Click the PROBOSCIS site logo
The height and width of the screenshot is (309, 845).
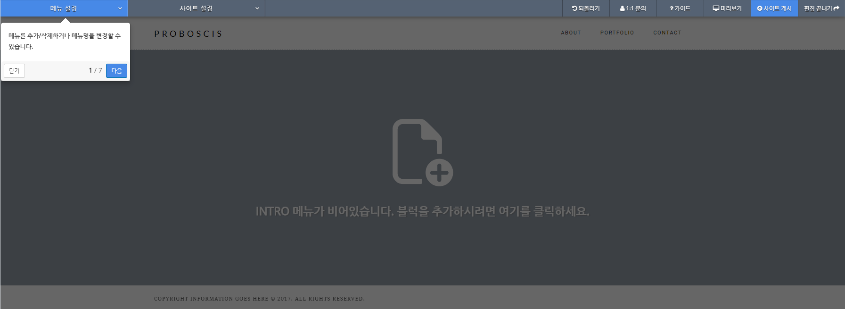tap(189, 34)
